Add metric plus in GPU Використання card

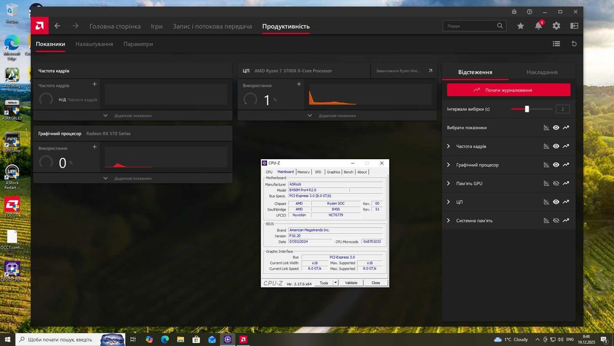tap(95, 147)
